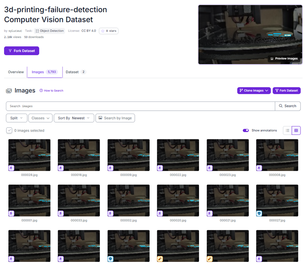Screen dimensions: 305x264
Task: Click the Object Detection task icon
Action: pos(37,31)
